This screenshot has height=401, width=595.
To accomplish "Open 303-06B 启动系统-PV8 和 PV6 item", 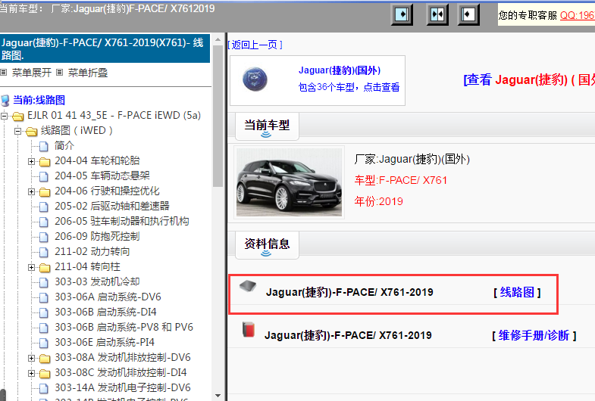I will [124, 327].
